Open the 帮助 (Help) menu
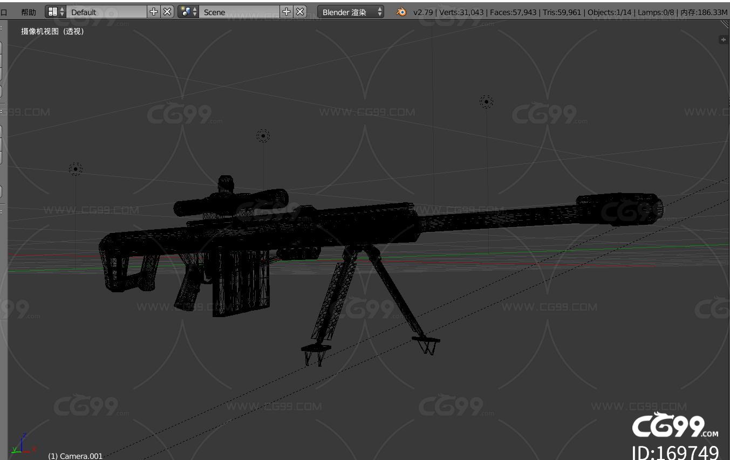 tap(29, 12)
